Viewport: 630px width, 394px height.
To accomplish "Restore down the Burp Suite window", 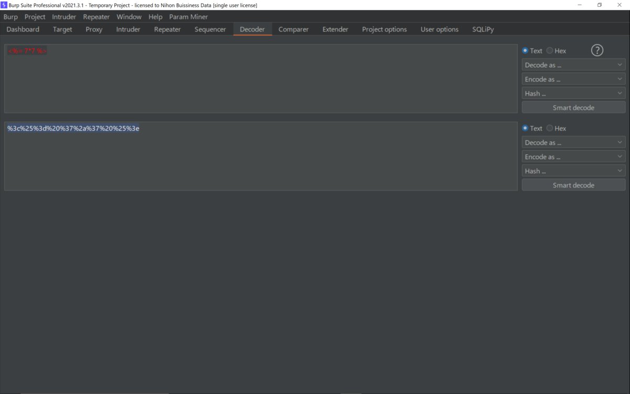I will (600, 5).
